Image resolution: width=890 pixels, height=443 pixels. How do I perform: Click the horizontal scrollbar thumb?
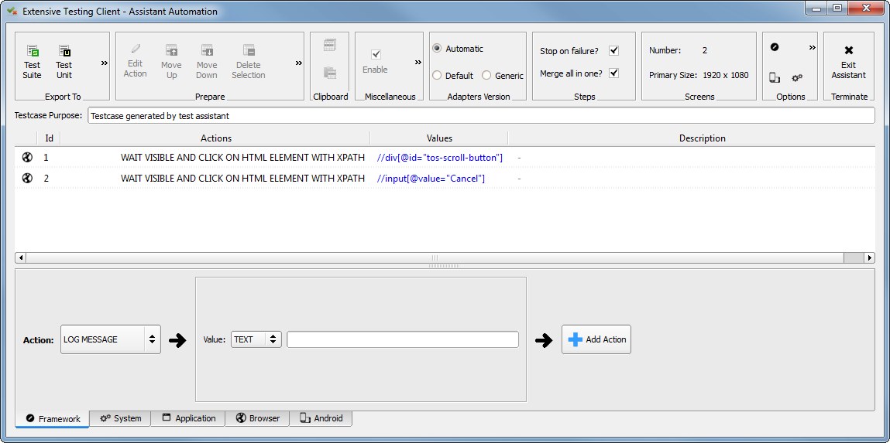tap(435, 257)
